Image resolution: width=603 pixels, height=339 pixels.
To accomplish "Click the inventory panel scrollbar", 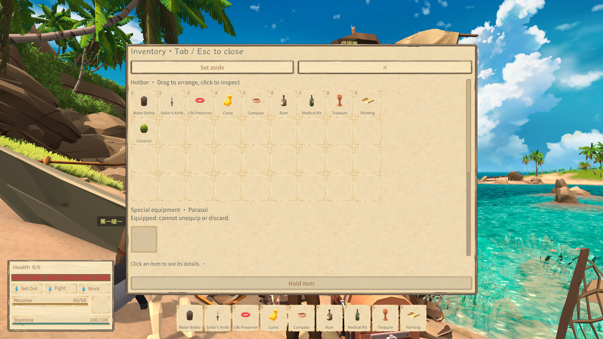I will [469, 126].
